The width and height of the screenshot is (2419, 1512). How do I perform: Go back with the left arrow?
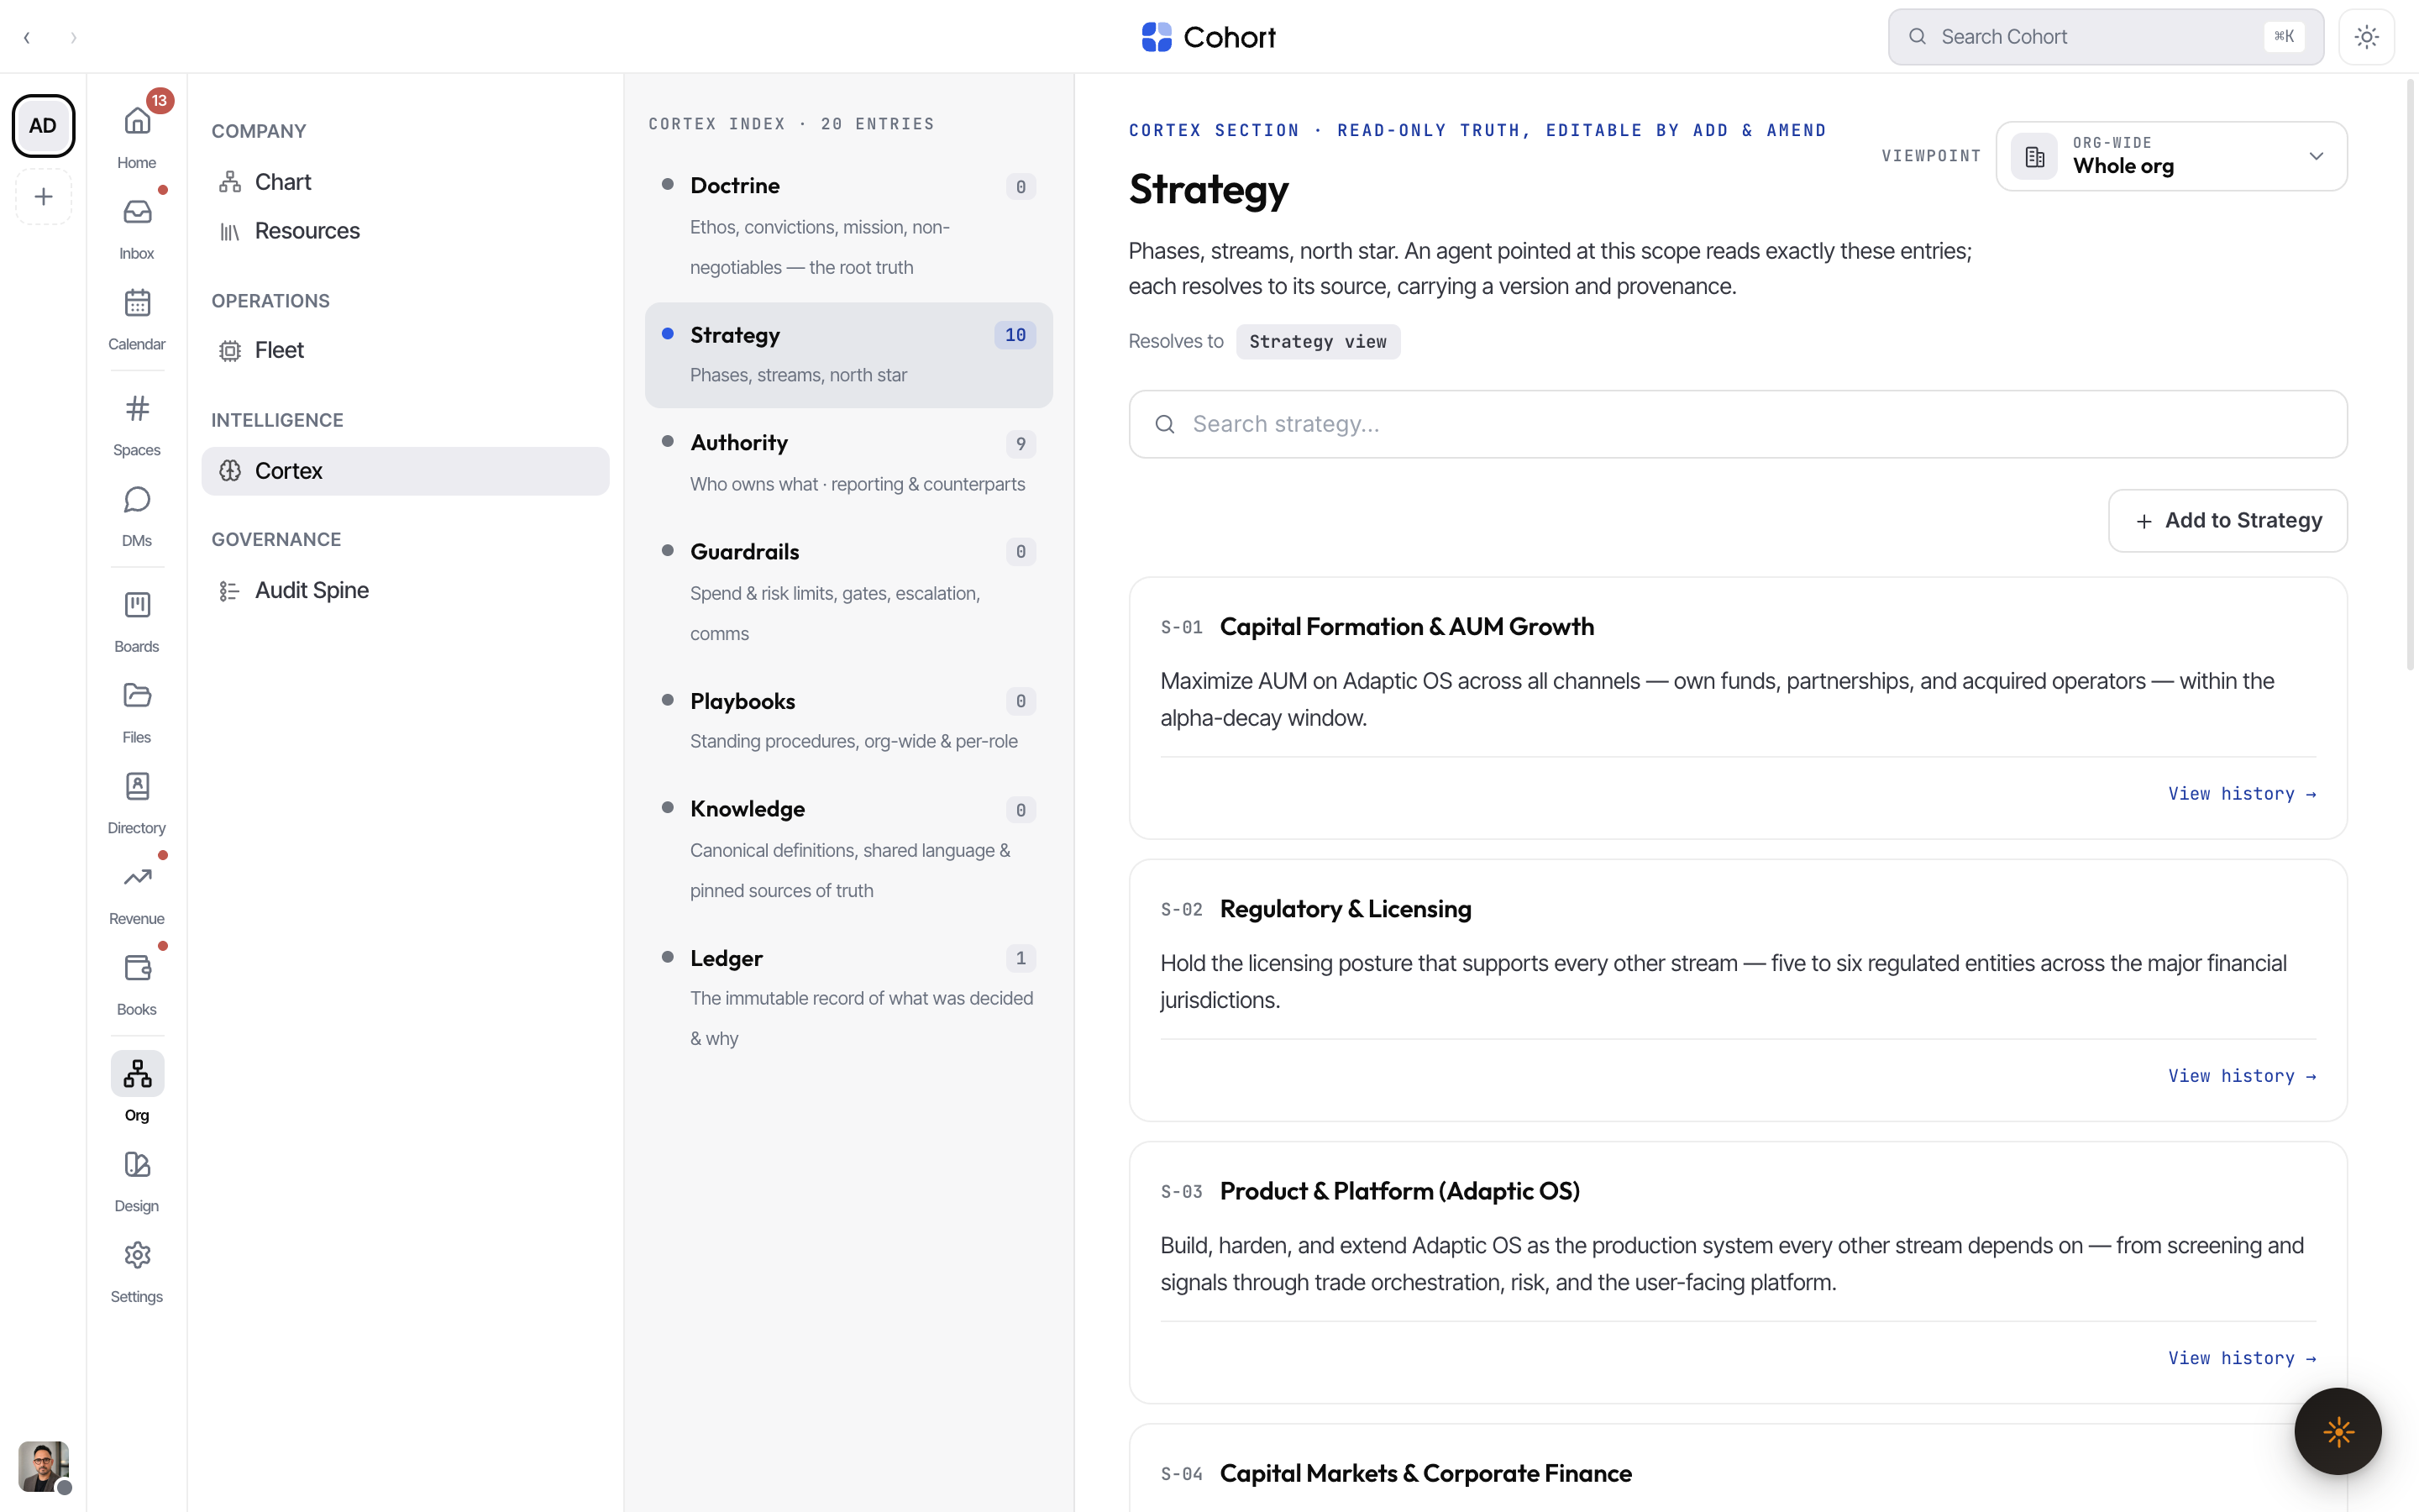(27, 38)
